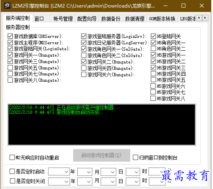The height and width of the screenshot is (189, 213).
Task: Minimize the LZM2引擎控制台 window
Action: click(x=165, y=6)
